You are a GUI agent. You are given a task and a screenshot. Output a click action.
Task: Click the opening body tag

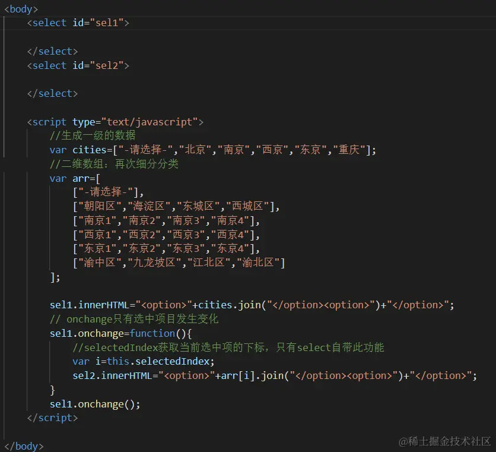[21, 9]
